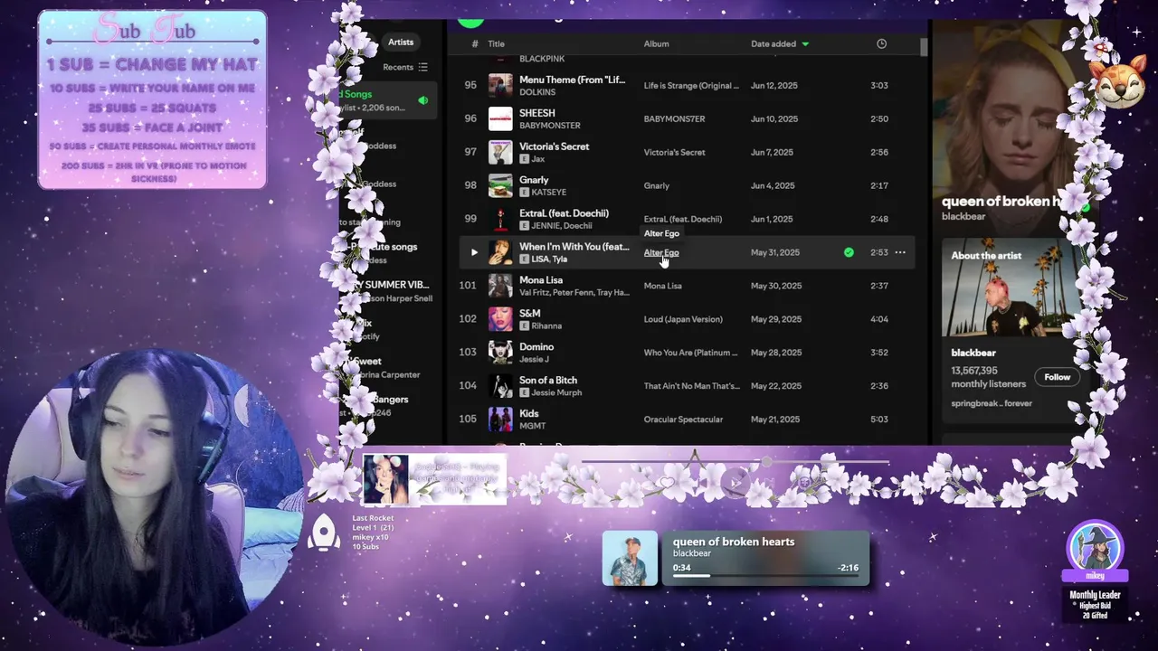Open the cute songs playlist in sidebar
Screen dimensions: 1158x651
click(389, 252)
